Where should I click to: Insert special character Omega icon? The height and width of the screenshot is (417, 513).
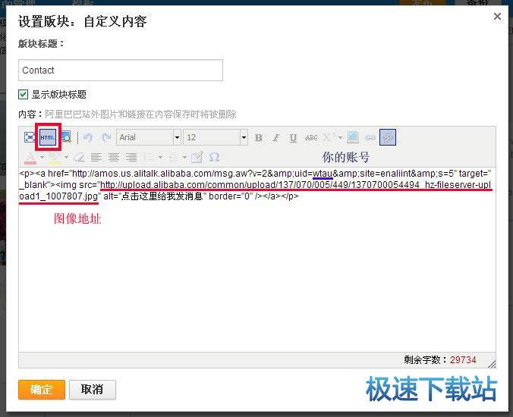tap(214, 158)
